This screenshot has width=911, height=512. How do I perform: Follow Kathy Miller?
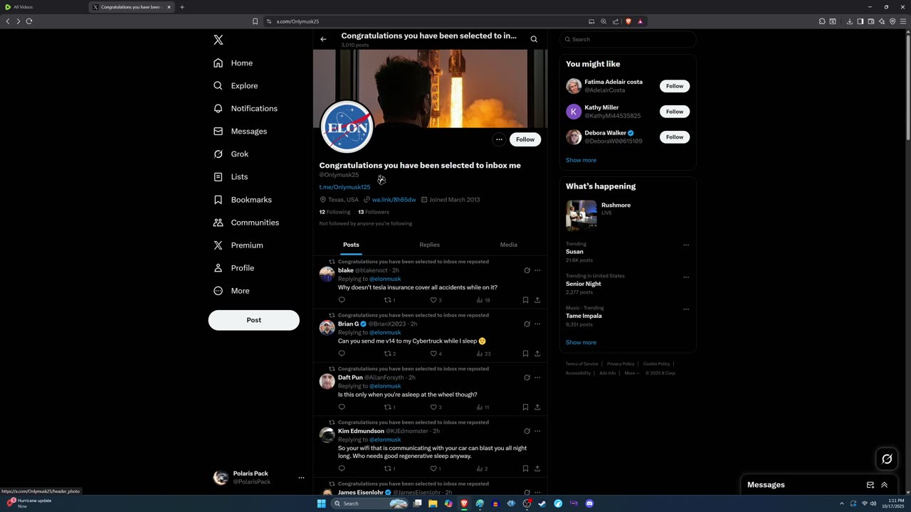pos(675,112)
